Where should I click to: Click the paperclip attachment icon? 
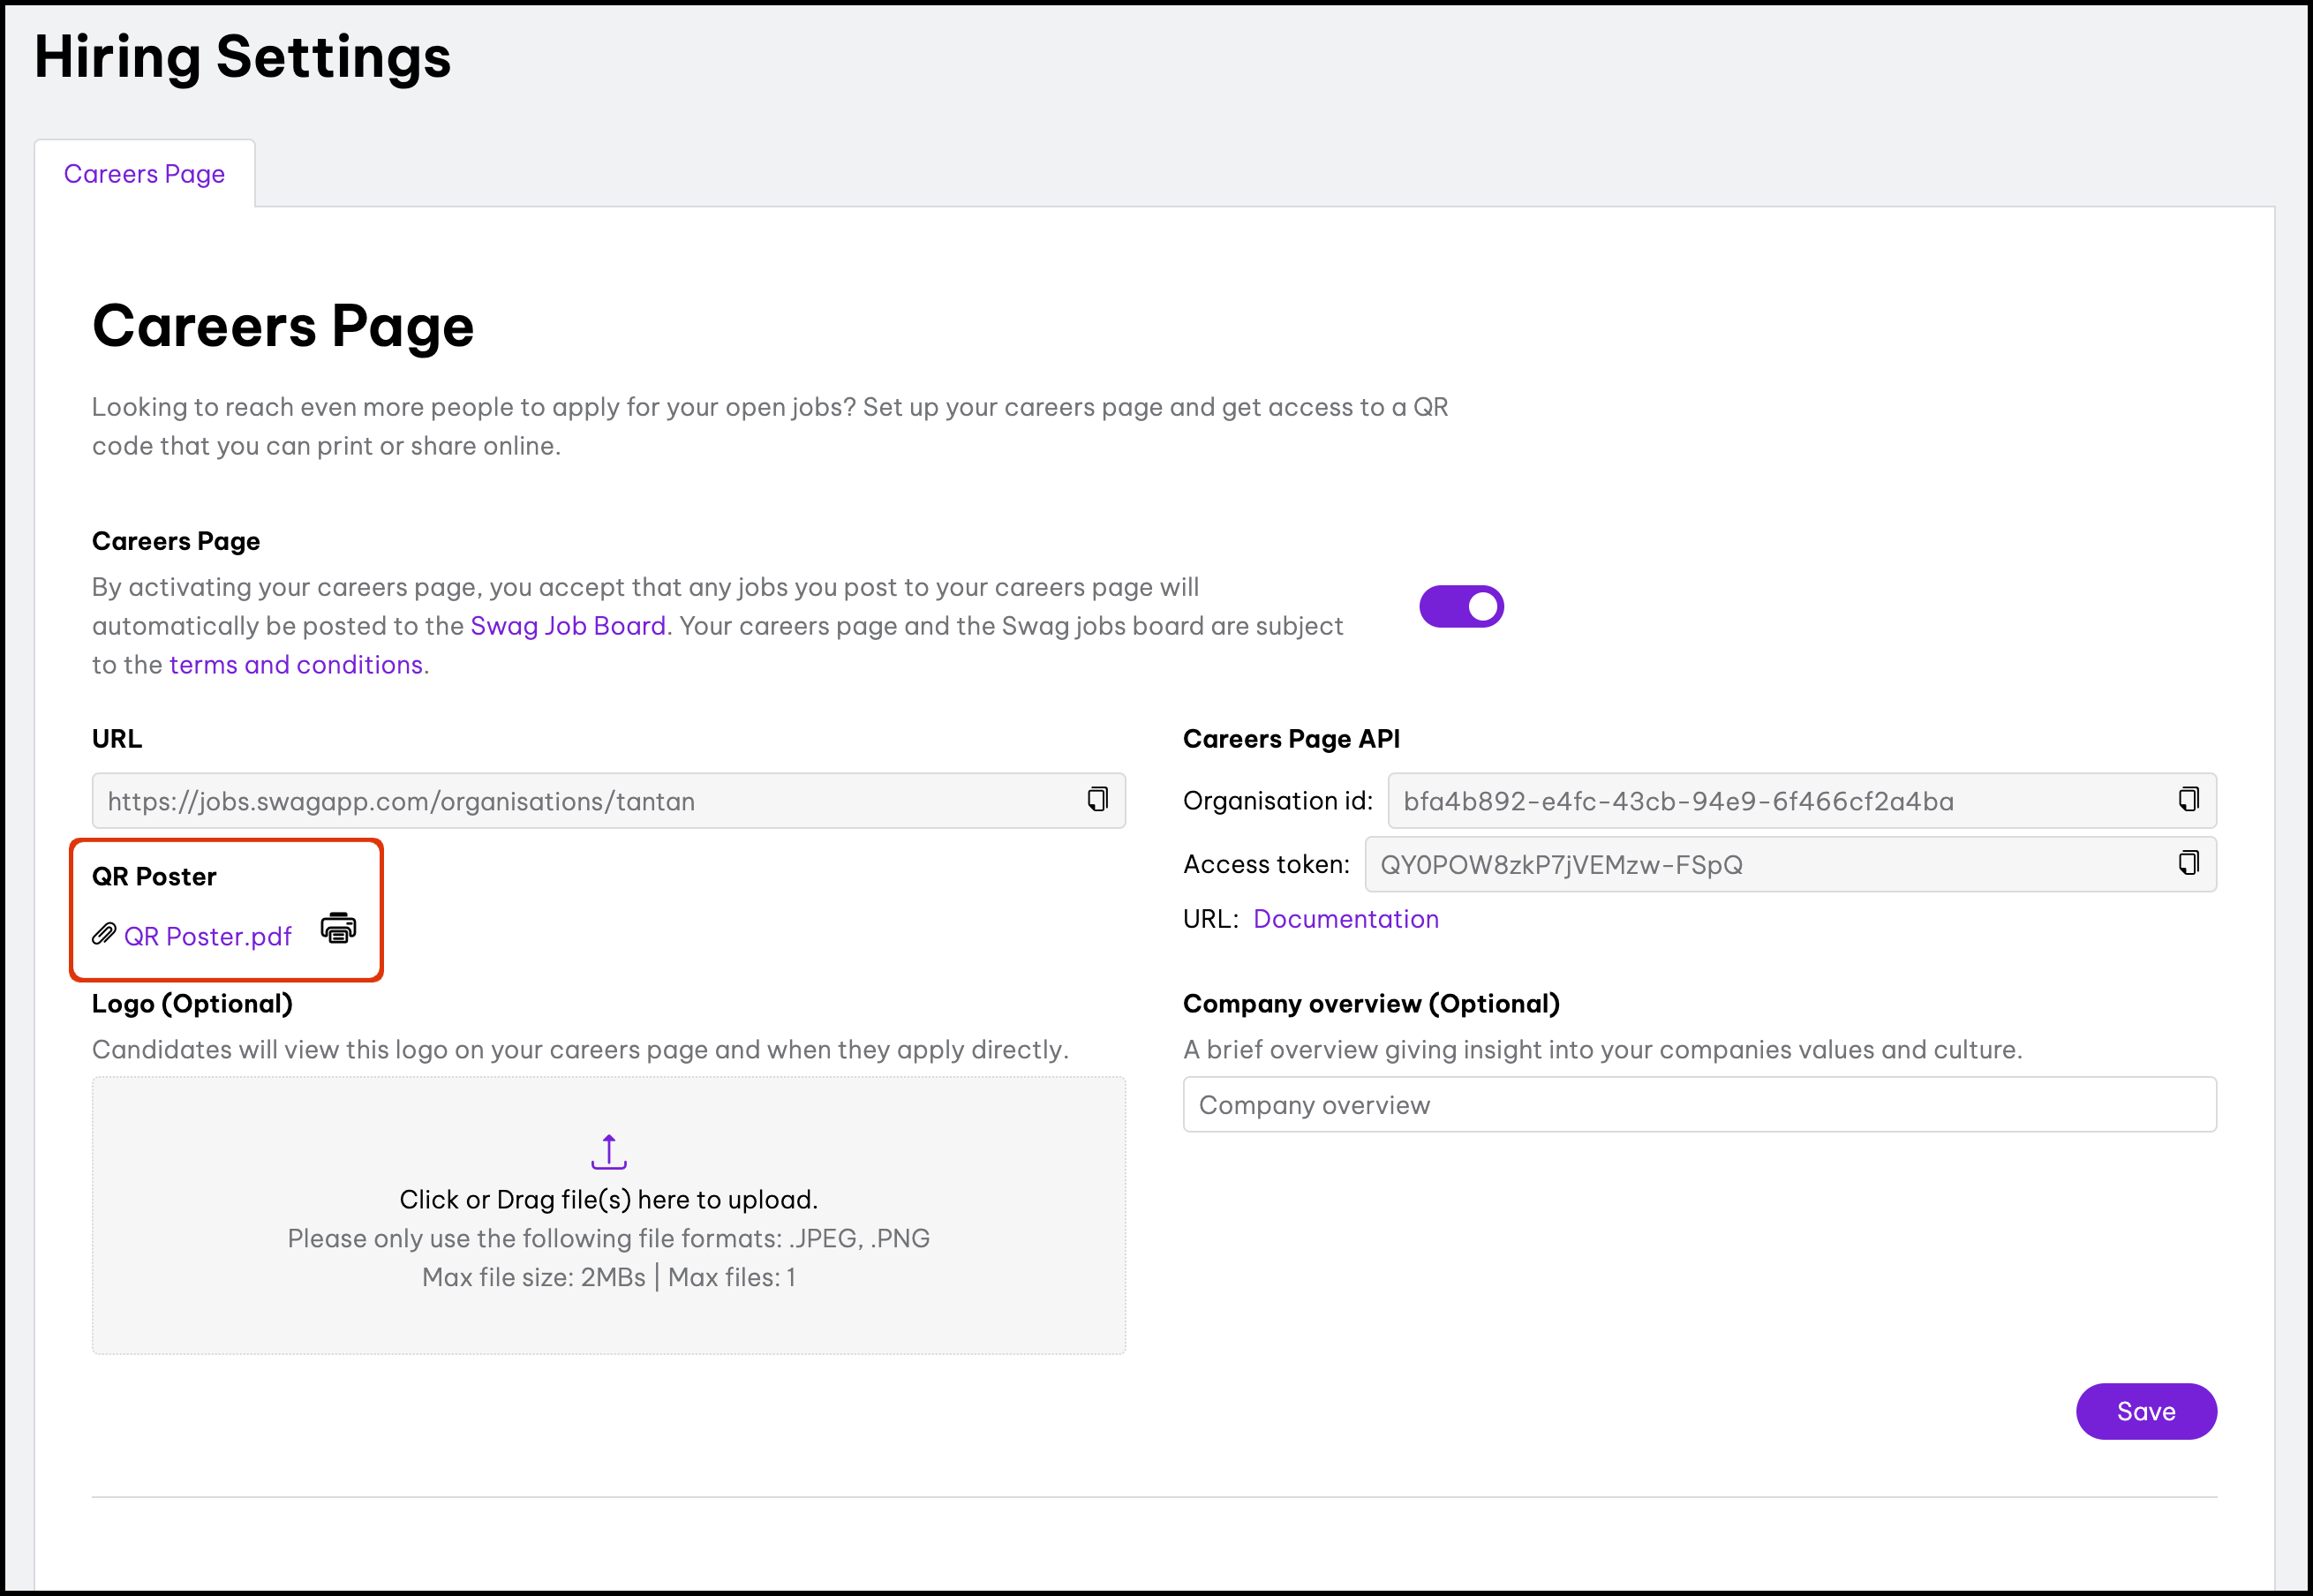[104, 934]
